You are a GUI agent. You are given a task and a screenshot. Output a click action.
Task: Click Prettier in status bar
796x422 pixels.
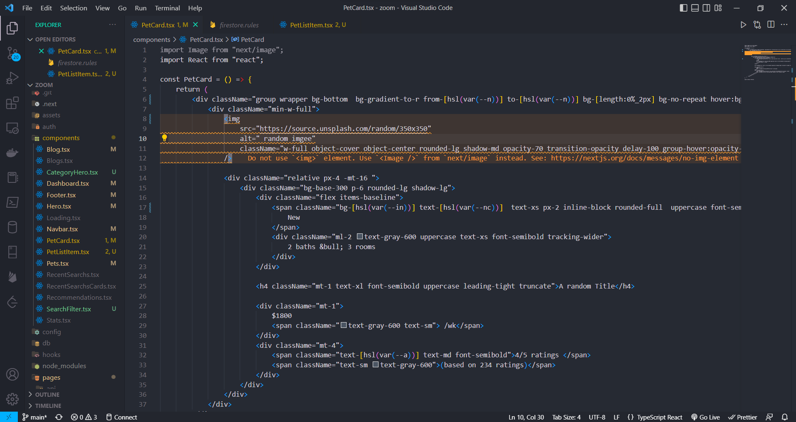tap(743, 417)
